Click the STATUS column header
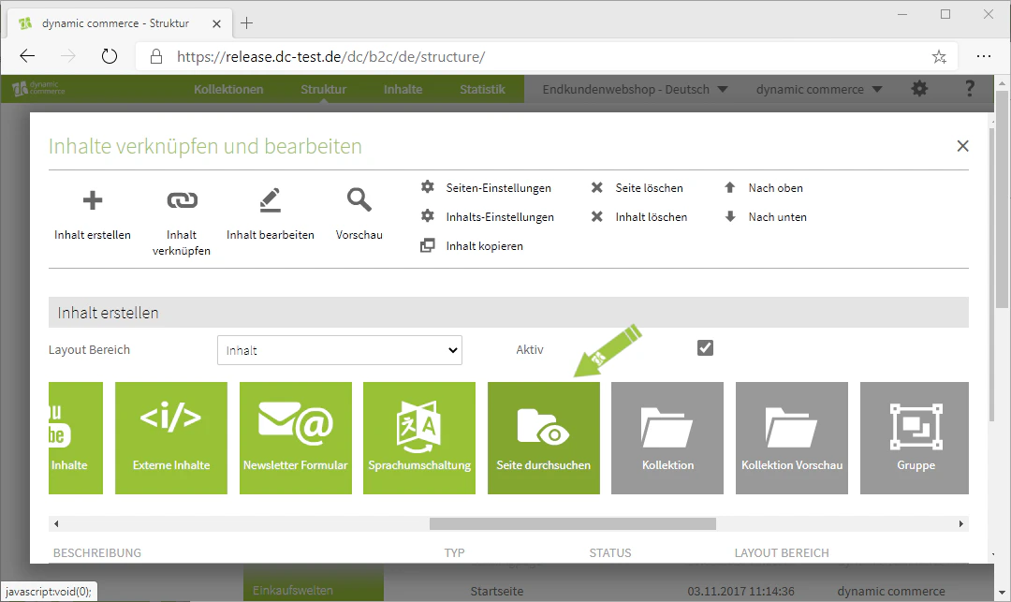Image resolution: width=1011 pixels, height=602 pixels. (610, 553)
